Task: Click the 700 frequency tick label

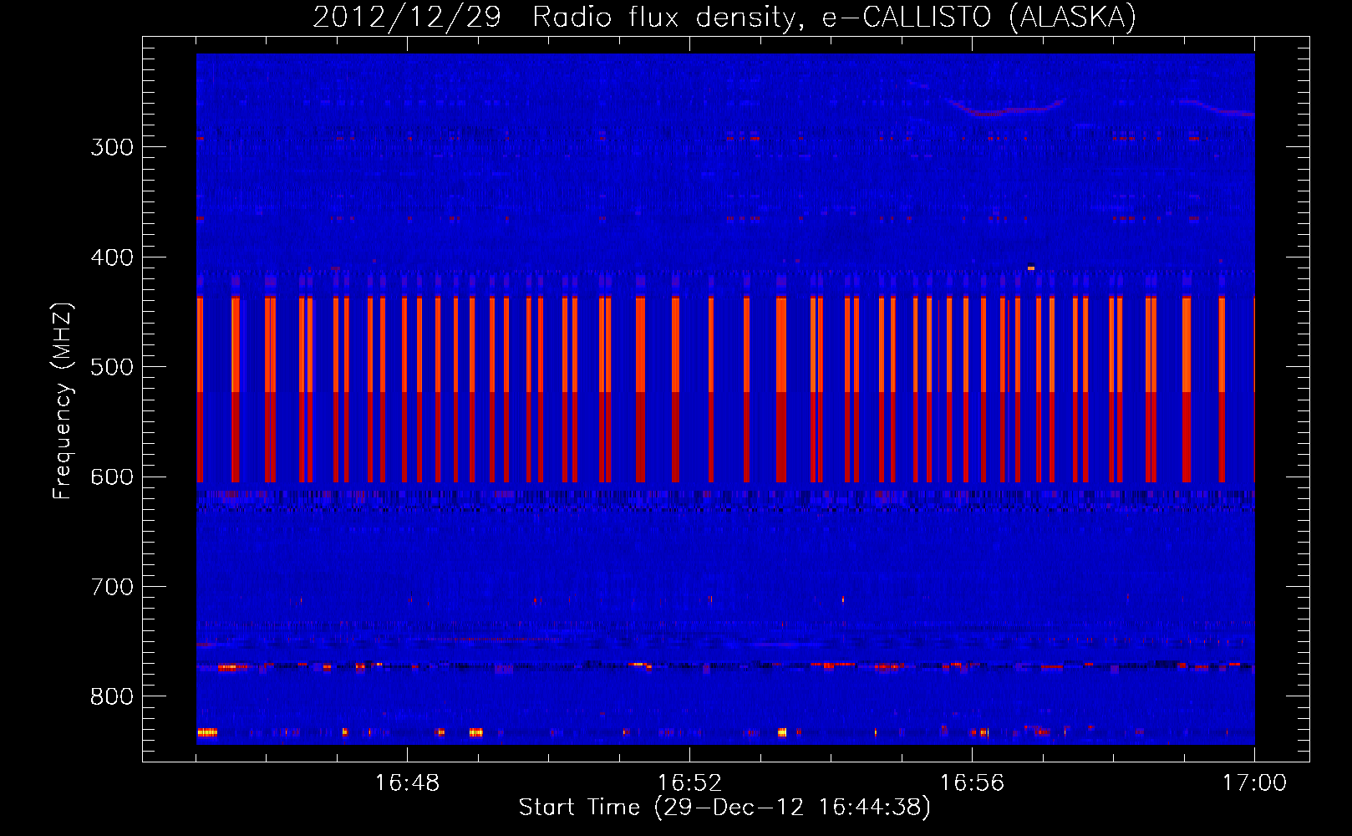Action: click(112, 587)
